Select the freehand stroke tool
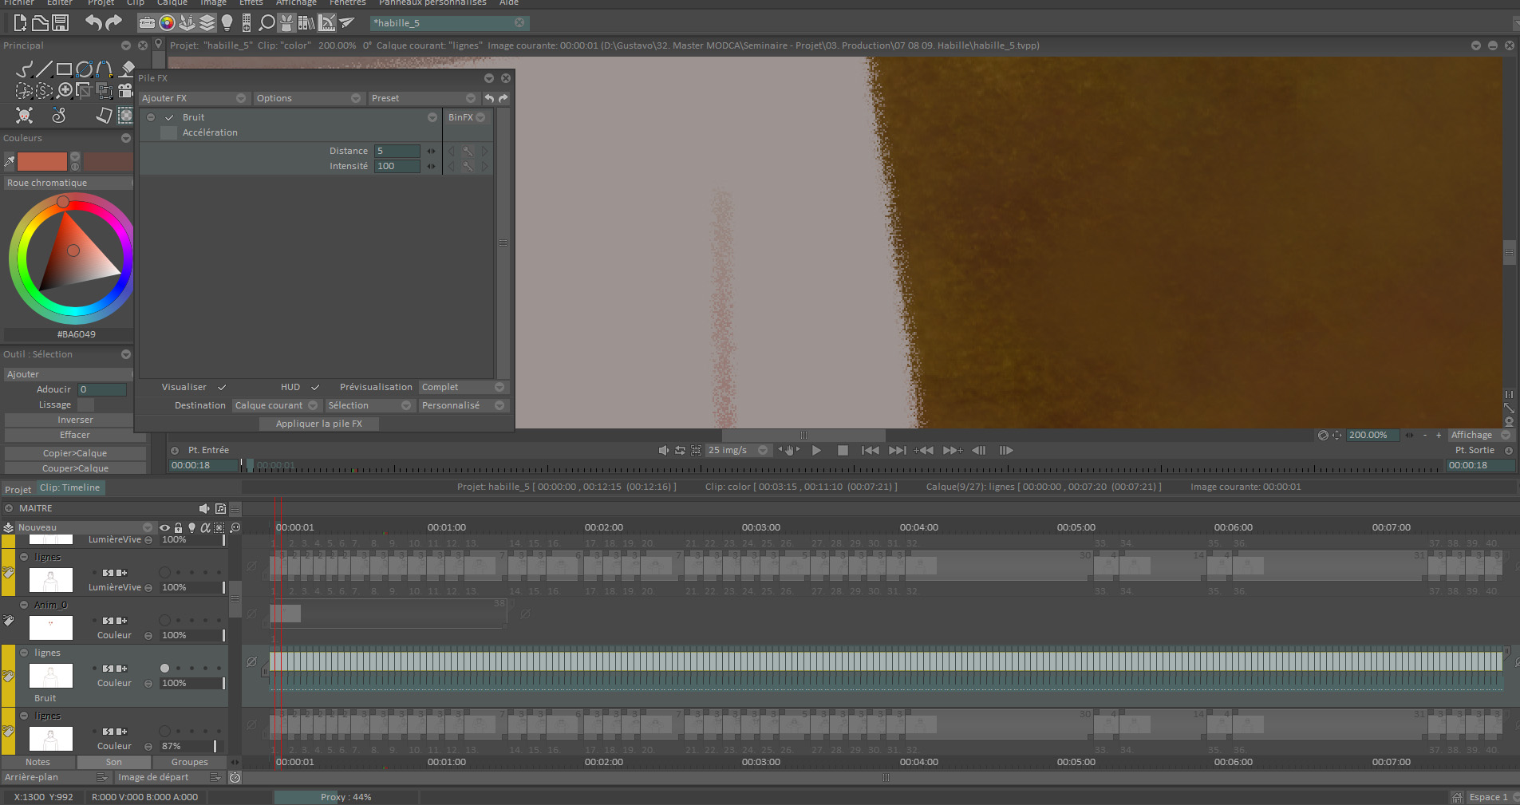Viewport: 1520px width, 805px height. [x=25, y=69]
